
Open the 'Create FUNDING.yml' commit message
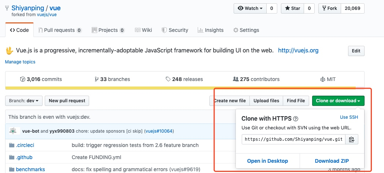(x=96, y=157)
